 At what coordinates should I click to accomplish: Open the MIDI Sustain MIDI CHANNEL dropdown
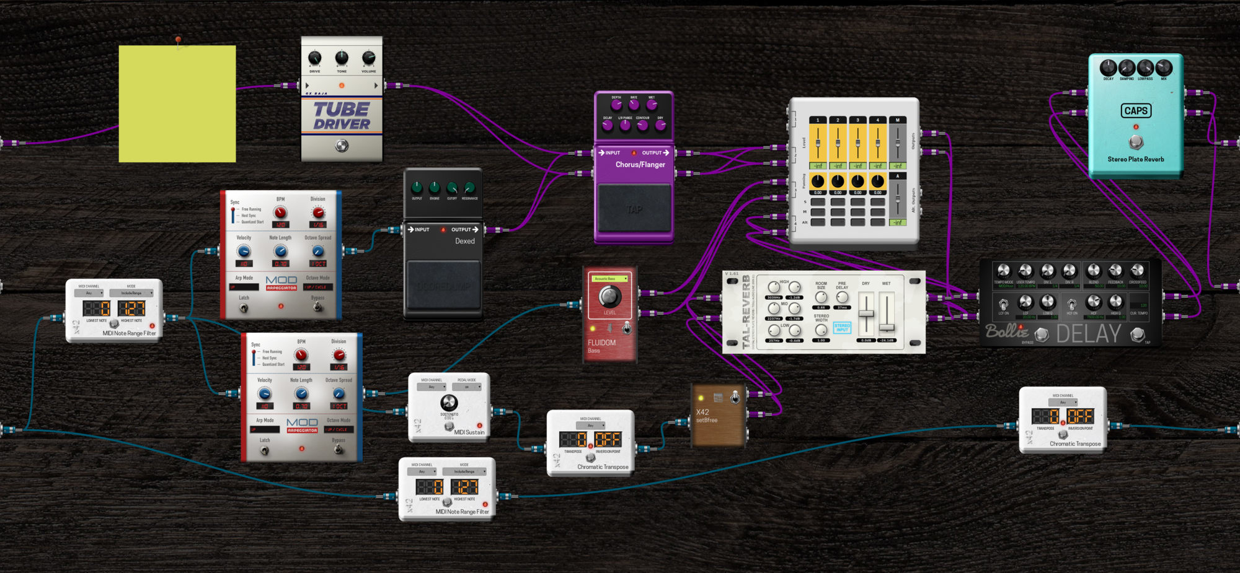(432, 387)
